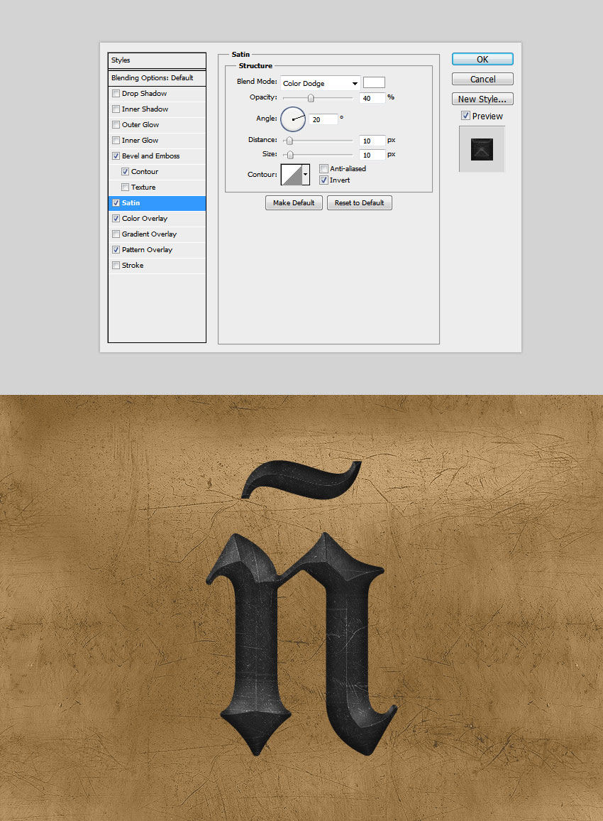Uncheck the Invert checkbox
The height and width of the screenshot is (821, 603).
click(x=323, y=180)
